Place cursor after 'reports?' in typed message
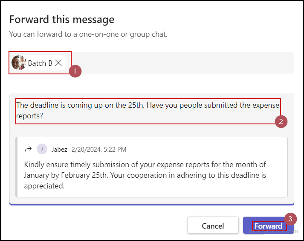This screenshot has height=241, width=304. coord(43,116)
